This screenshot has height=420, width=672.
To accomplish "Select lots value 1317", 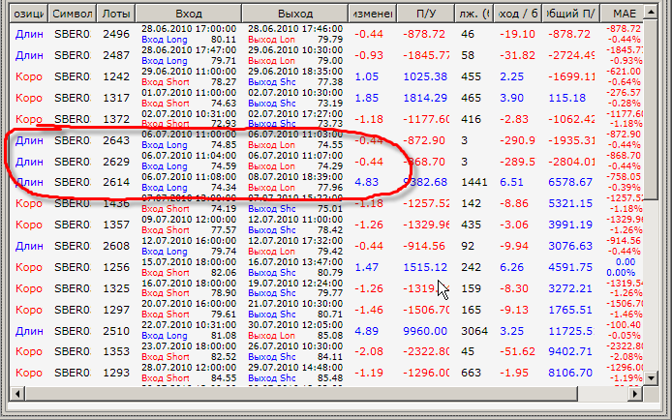I will (x=116, y=98).
